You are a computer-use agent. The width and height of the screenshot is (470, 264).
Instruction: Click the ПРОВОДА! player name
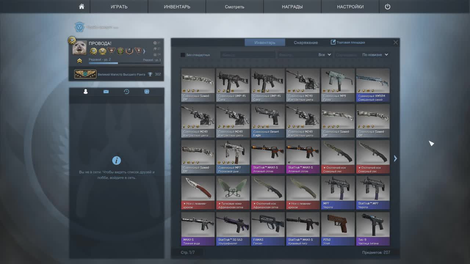(100, 43)
